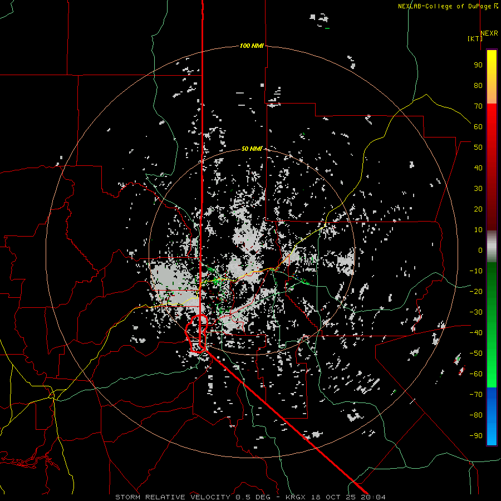Viewport: 501px width, 501px height.
Task: Click the -90 value on velocity scale
Action: pos(476,435)
